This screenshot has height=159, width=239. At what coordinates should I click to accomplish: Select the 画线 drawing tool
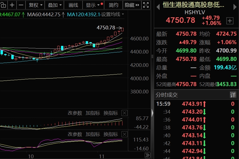73,5
